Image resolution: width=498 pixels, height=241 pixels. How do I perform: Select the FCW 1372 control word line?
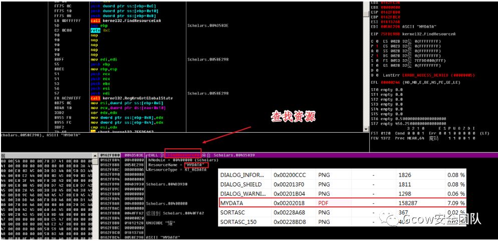pyautogui.click(x=423, y=138)
